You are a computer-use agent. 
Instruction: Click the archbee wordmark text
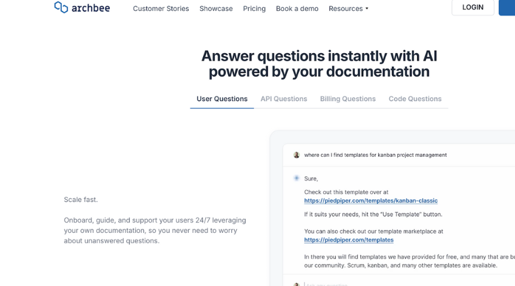coord(90,8)
